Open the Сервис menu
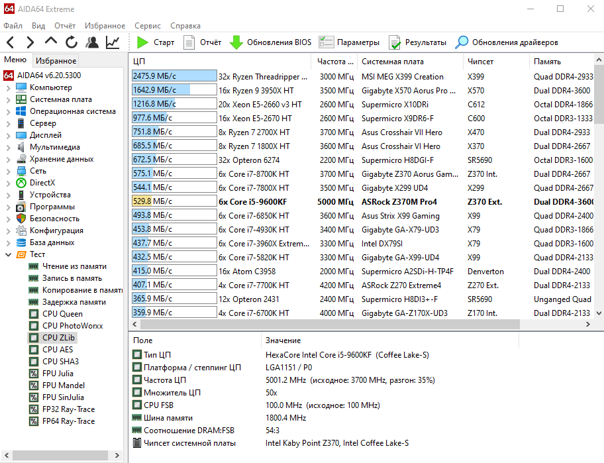Image resolution: width=604 pixels, height=463 pixels. [x=147, y=26]
